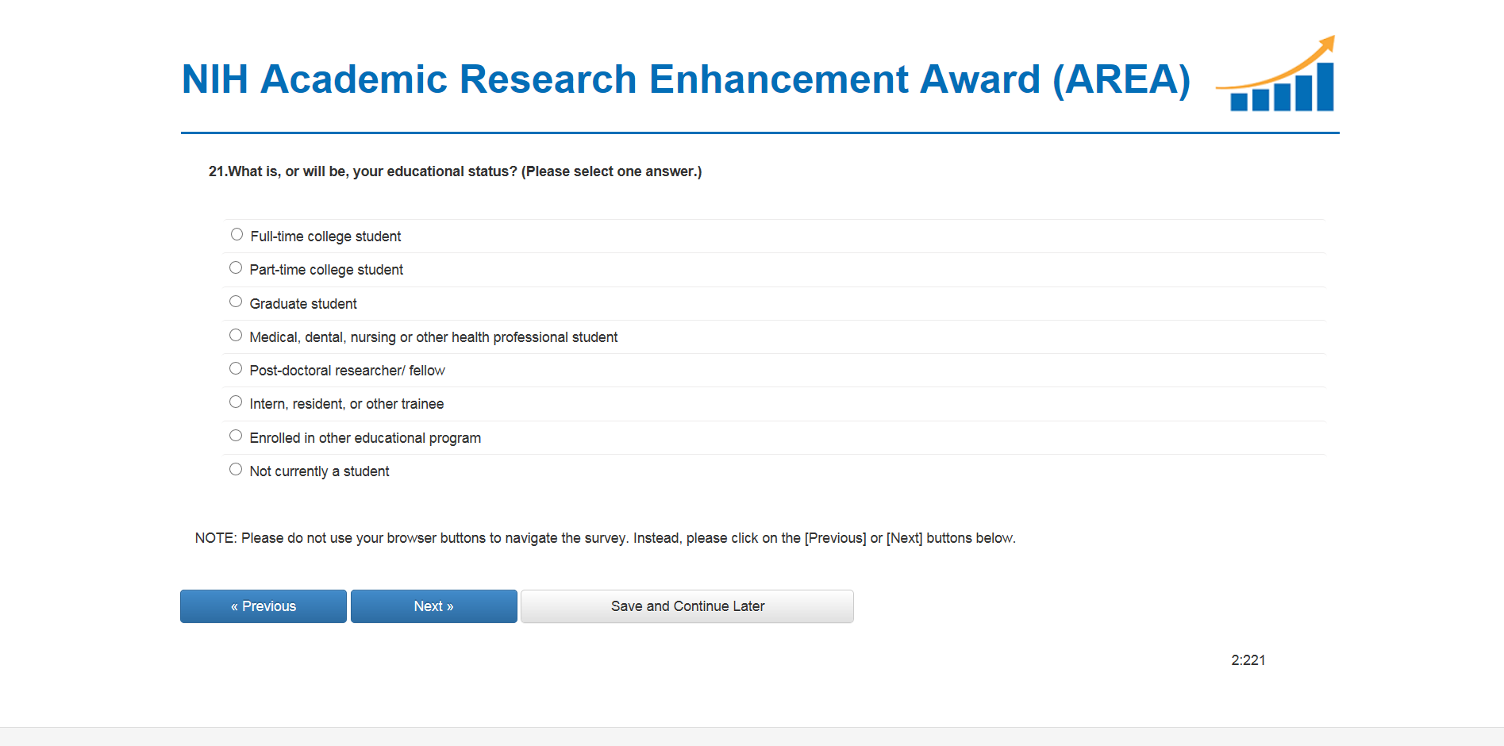This screenshot has height=746, width=1504.
Task: Click the Graduate student label text
Action: tap(303, 304)
